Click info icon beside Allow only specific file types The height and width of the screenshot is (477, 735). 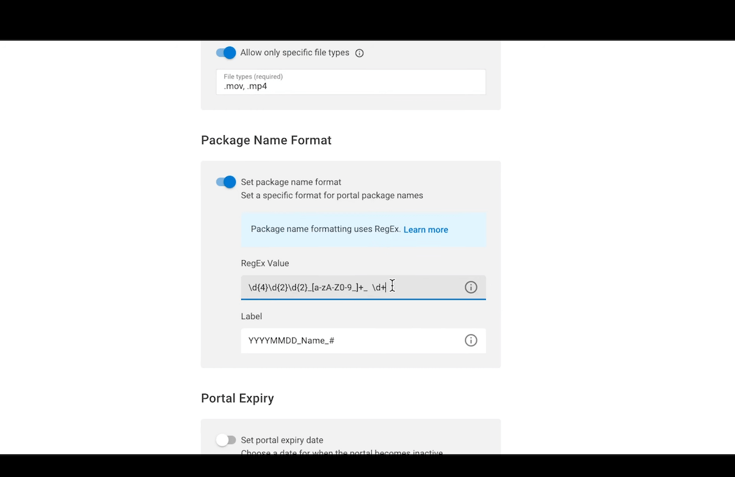click(360, 53)
